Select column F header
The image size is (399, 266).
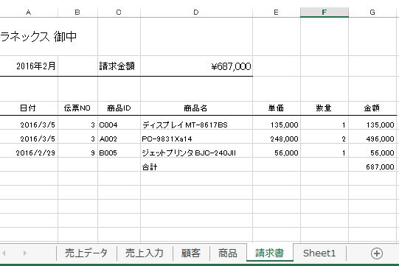point(325,13)
